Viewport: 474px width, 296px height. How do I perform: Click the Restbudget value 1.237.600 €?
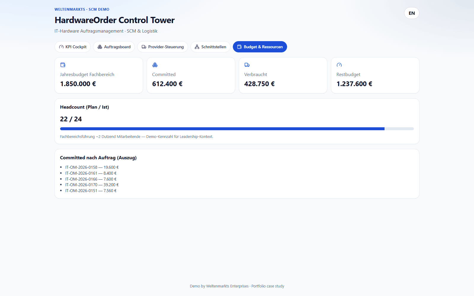tap(354, 84)
